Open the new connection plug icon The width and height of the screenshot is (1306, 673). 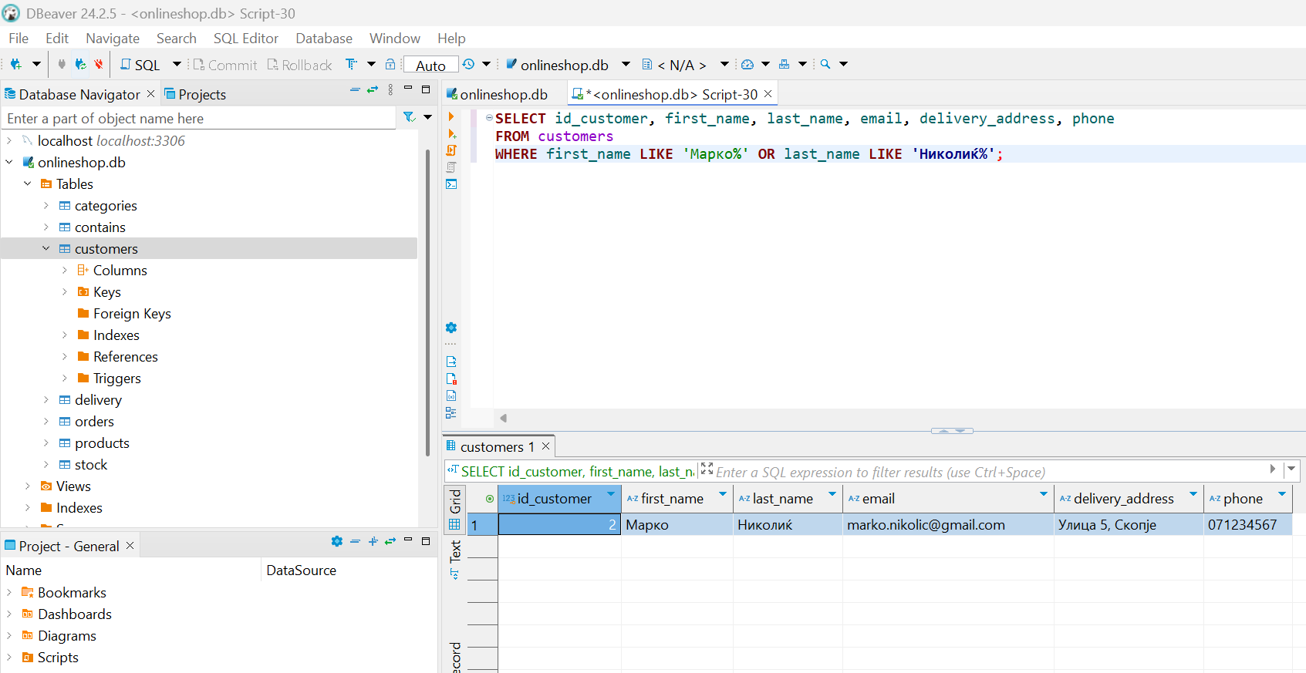point(15,65)
